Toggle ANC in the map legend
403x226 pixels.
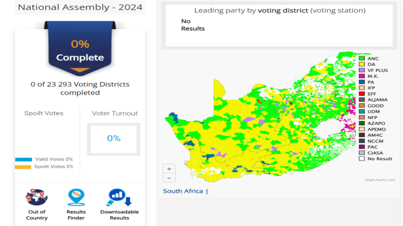pyautogui.click(x=373, y=58)
